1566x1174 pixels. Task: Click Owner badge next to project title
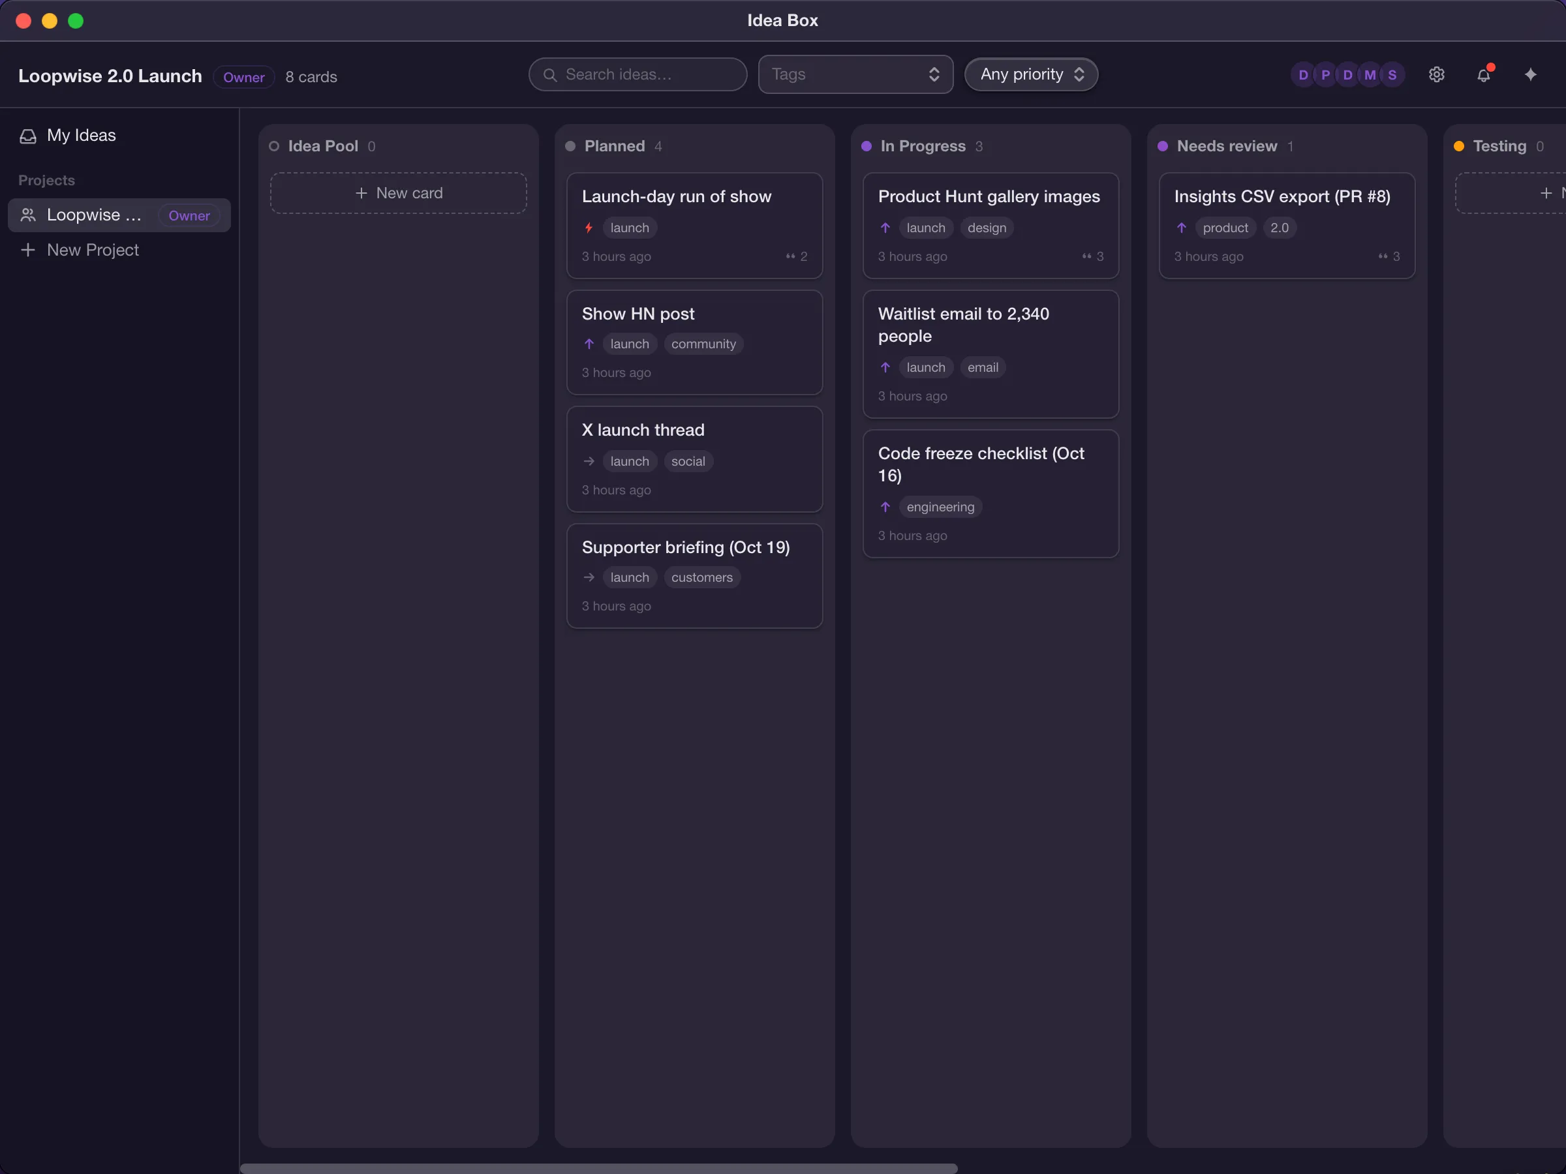coord(243,77)
